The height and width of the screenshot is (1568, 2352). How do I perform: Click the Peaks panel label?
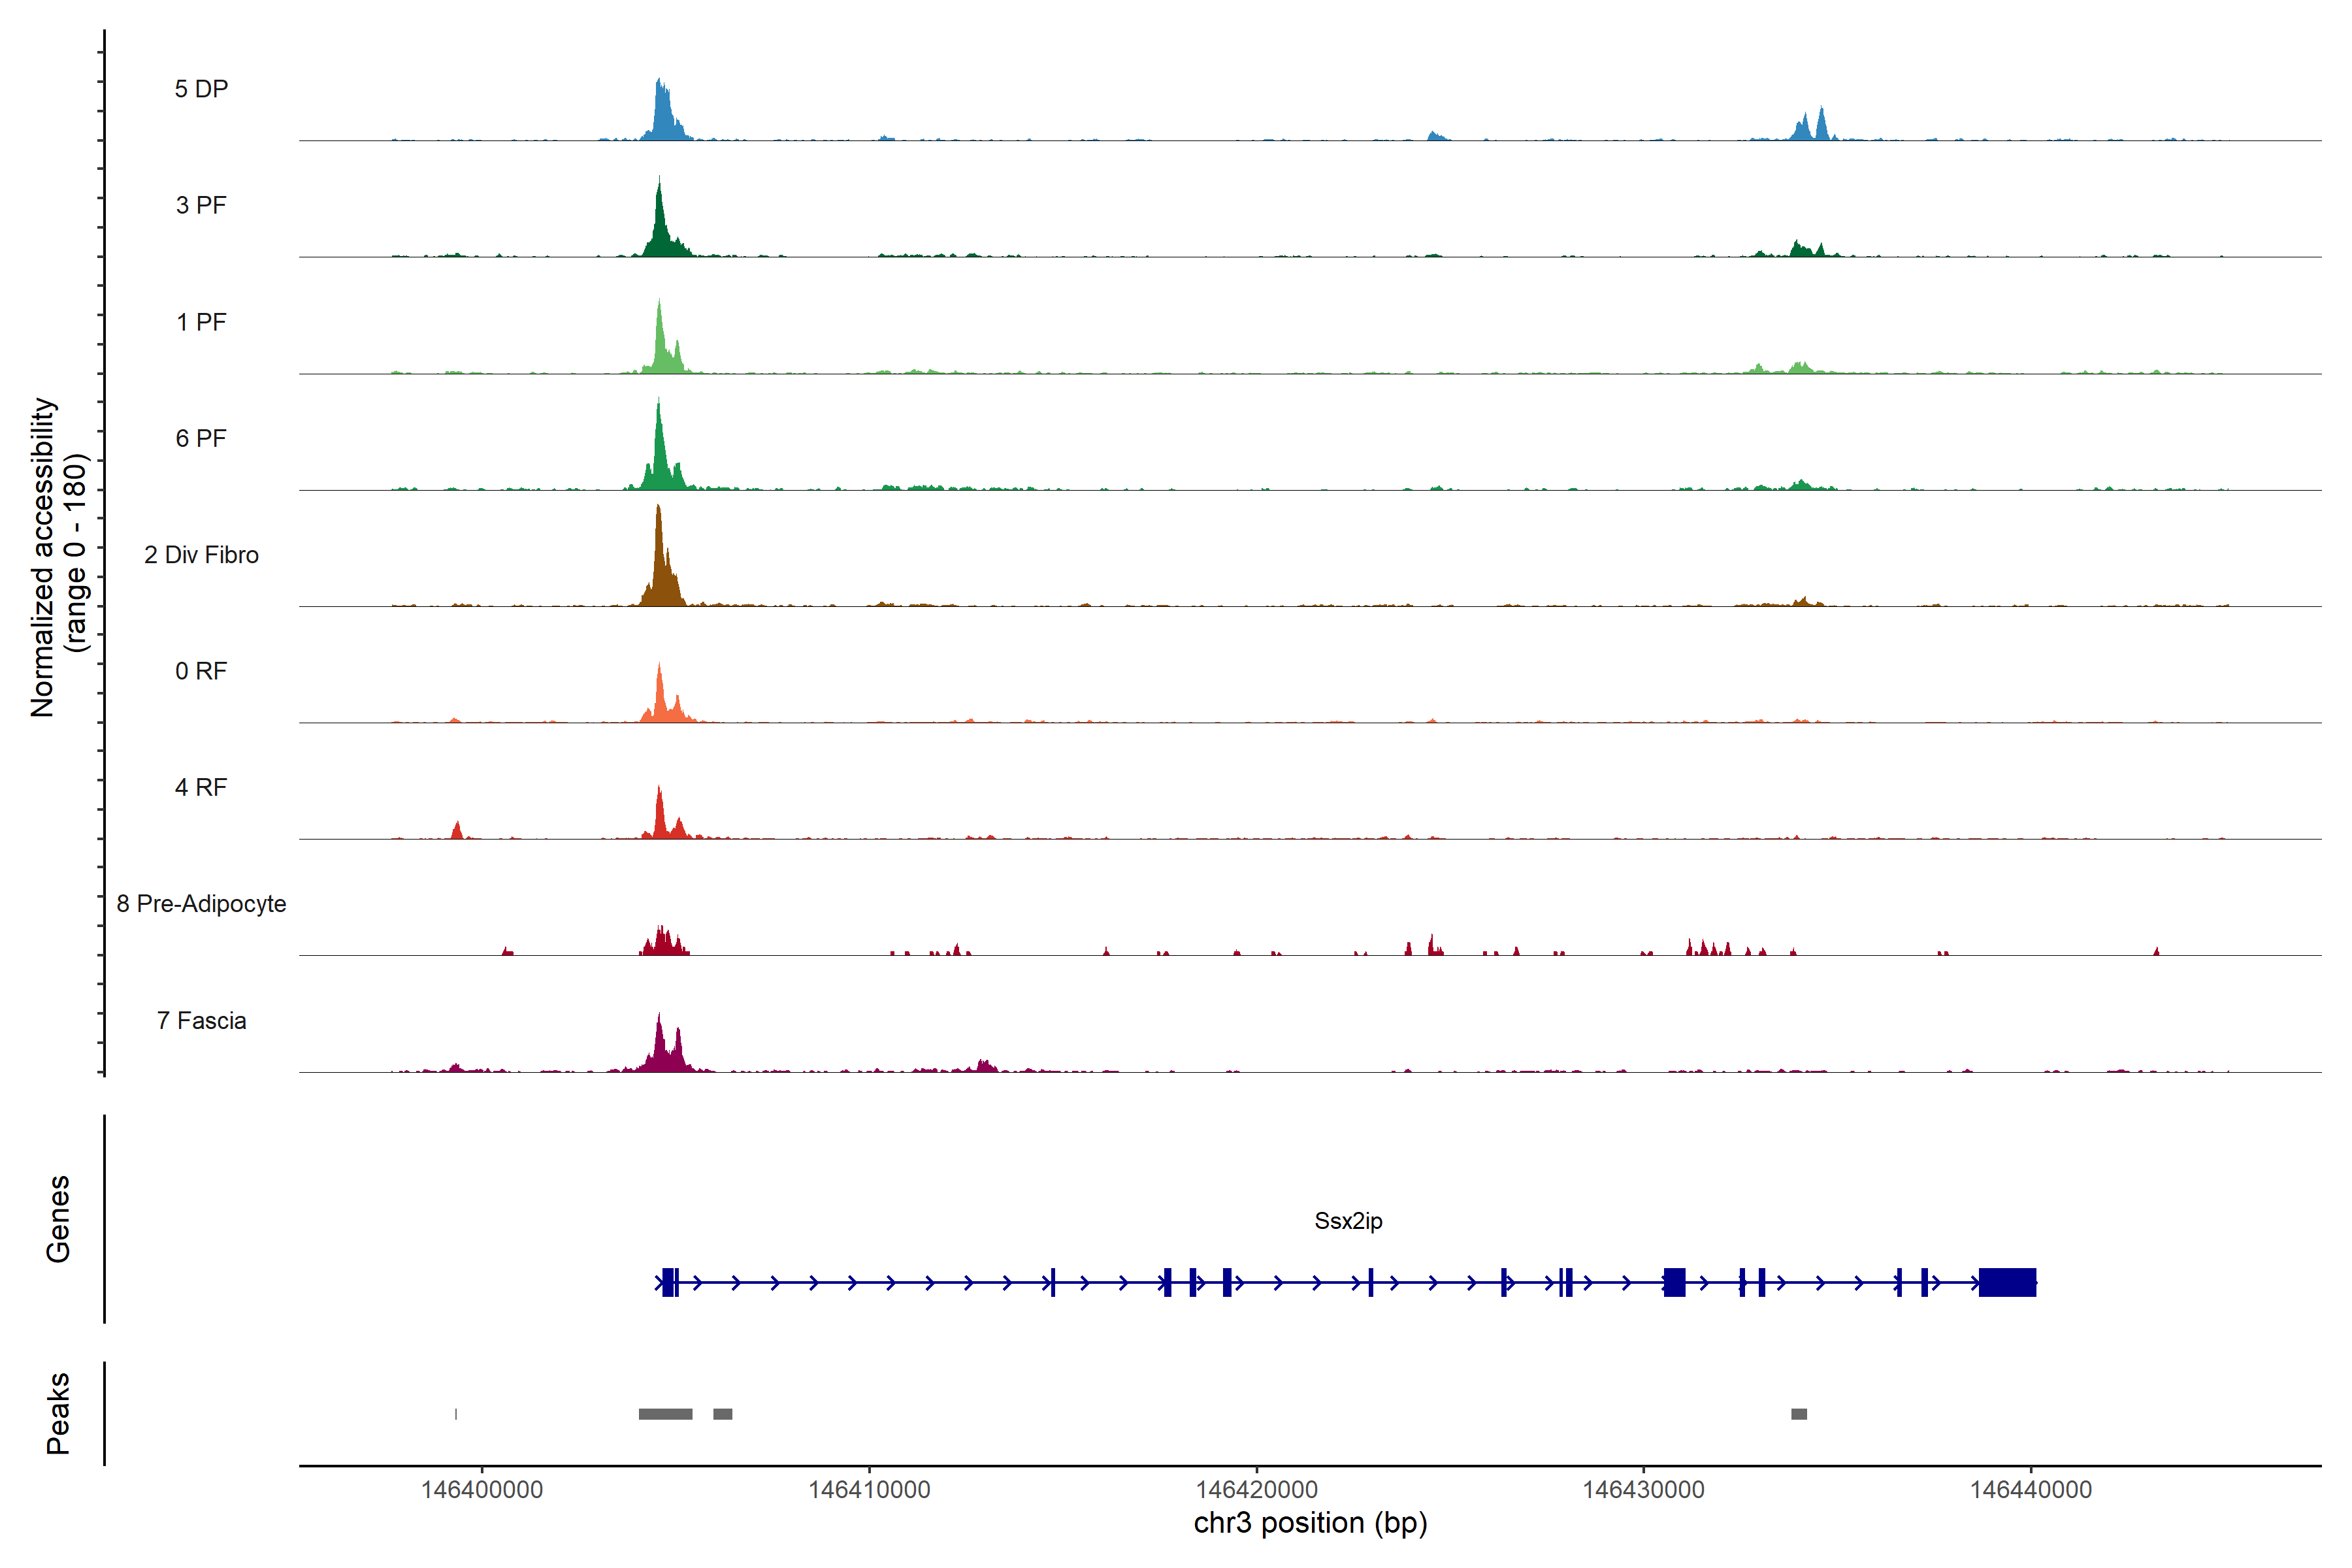point(58,1413)
